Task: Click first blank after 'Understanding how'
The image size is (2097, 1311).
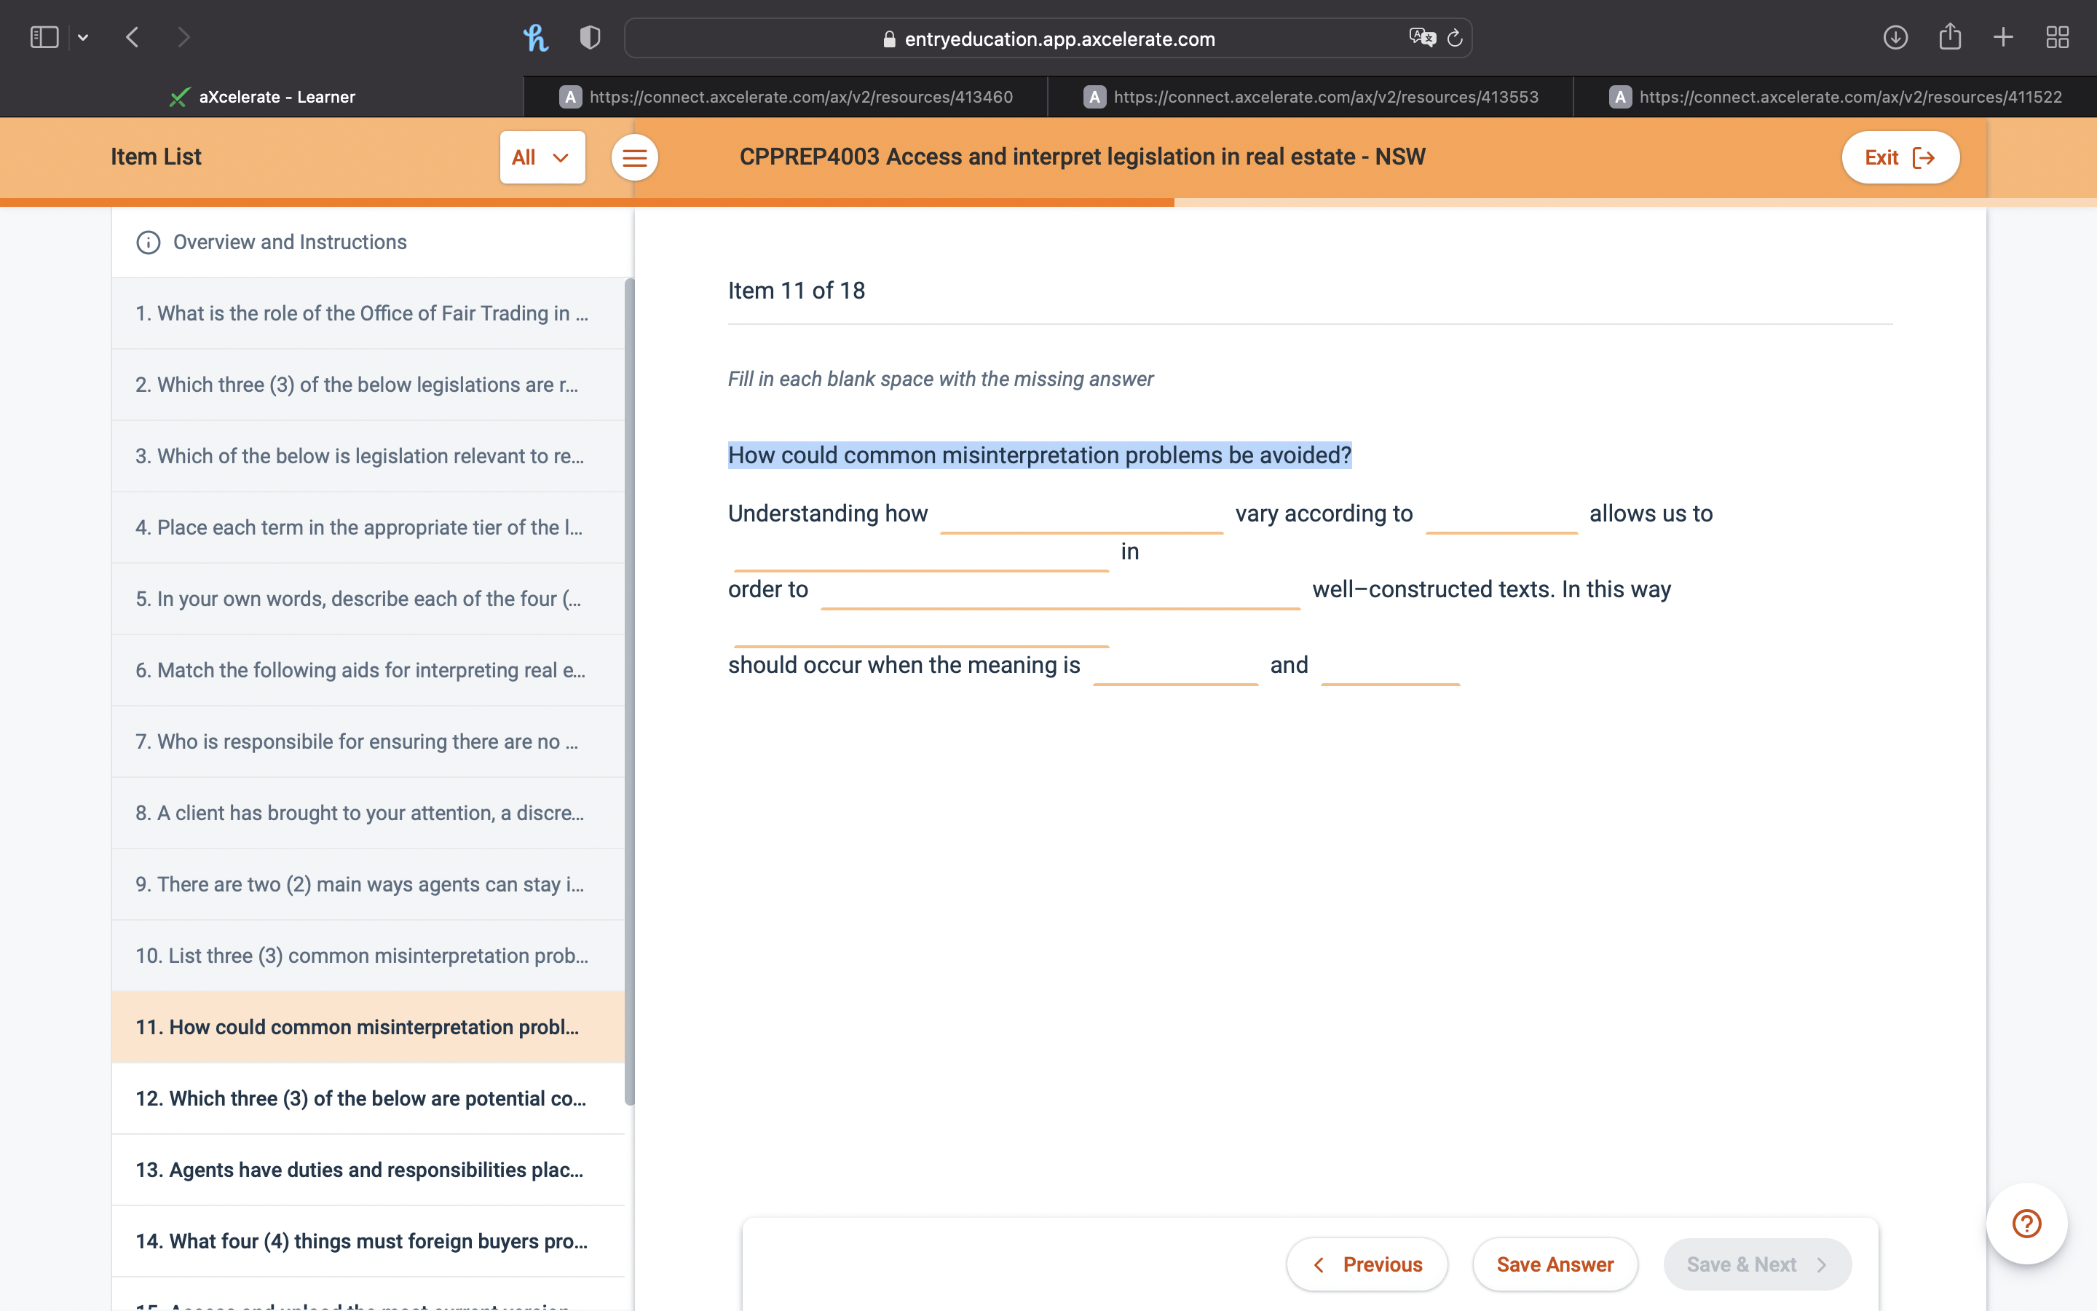Action: click(x=1081, y=516)
